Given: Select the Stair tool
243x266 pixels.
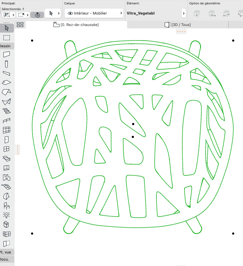Looking at the screenshot, I should pyautogui.click(x=7, y=111).
